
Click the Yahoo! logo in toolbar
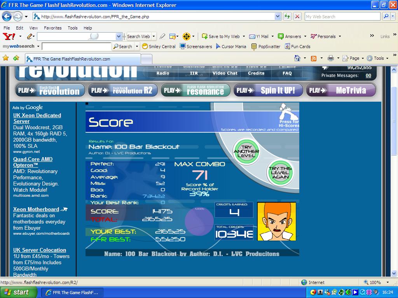click(x=9, y=36)
